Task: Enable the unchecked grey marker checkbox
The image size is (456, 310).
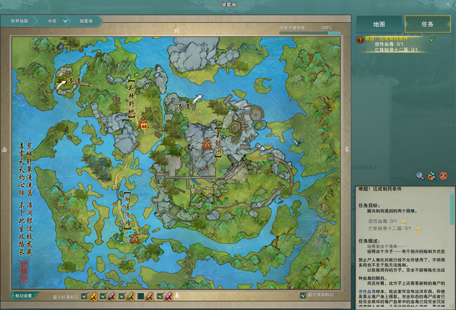Action: click(141, 296)
